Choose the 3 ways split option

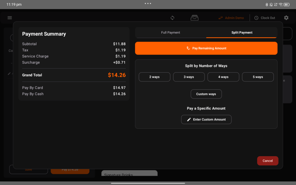coord(189,77)
